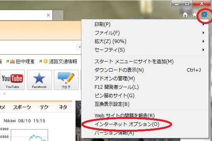Open the Facebook star tile

click(40, 80)
